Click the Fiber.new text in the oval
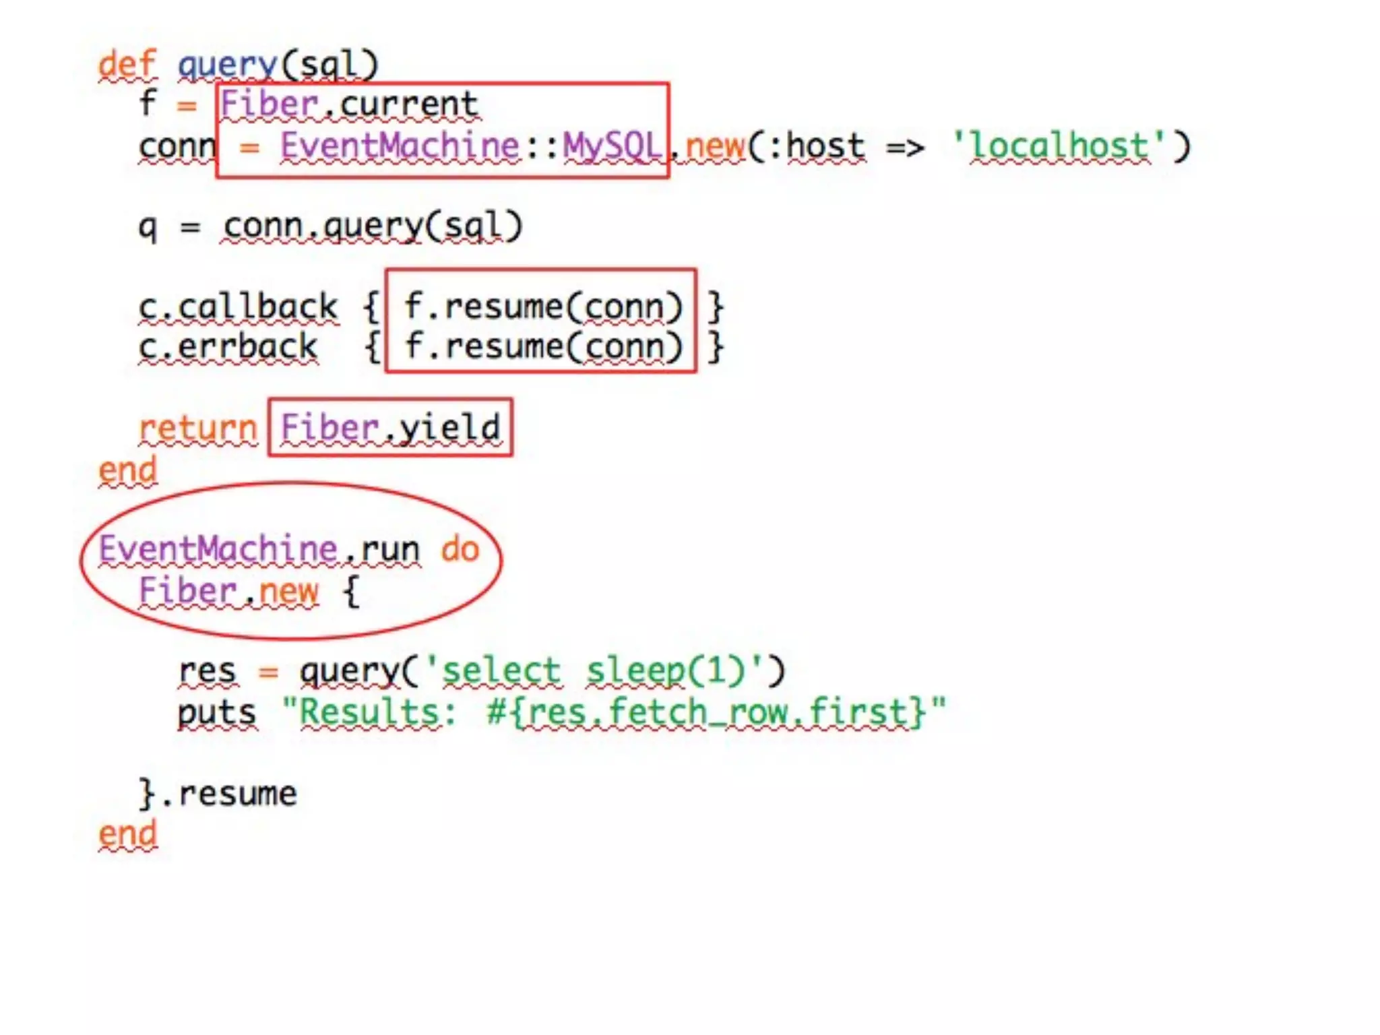Screen dimensions: 1380x1035 [228, 591]
